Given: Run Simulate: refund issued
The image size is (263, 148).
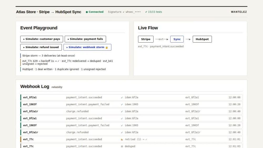Looking at the screenshot, I should coord(41,47).
